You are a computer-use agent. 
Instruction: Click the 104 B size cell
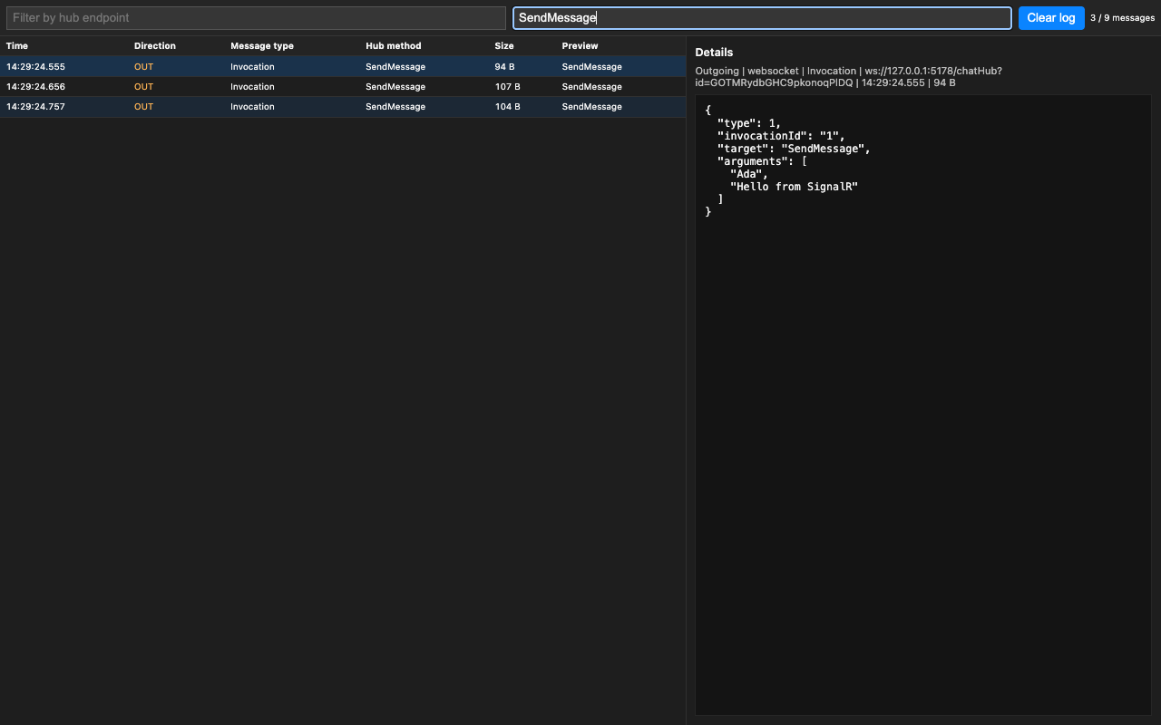(x=508, y=107)
